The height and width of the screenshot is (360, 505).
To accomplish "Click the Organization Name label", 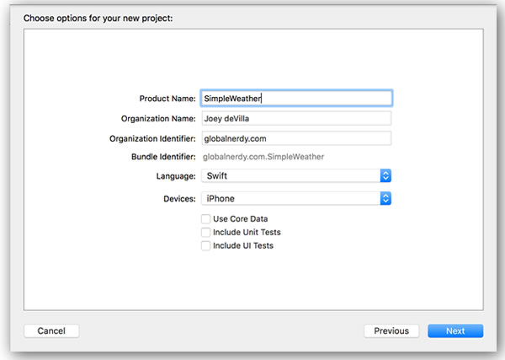I will click(158, 119).
